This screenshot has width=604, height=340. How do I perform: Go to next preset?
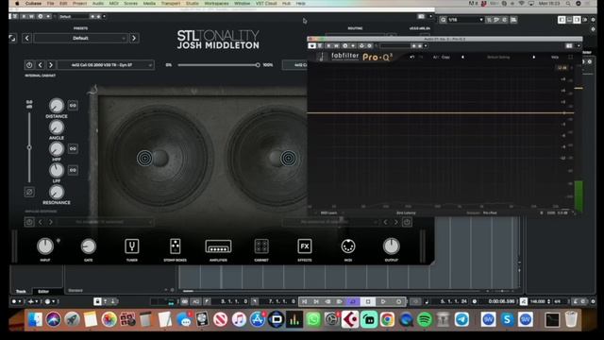tap(134, 38)
